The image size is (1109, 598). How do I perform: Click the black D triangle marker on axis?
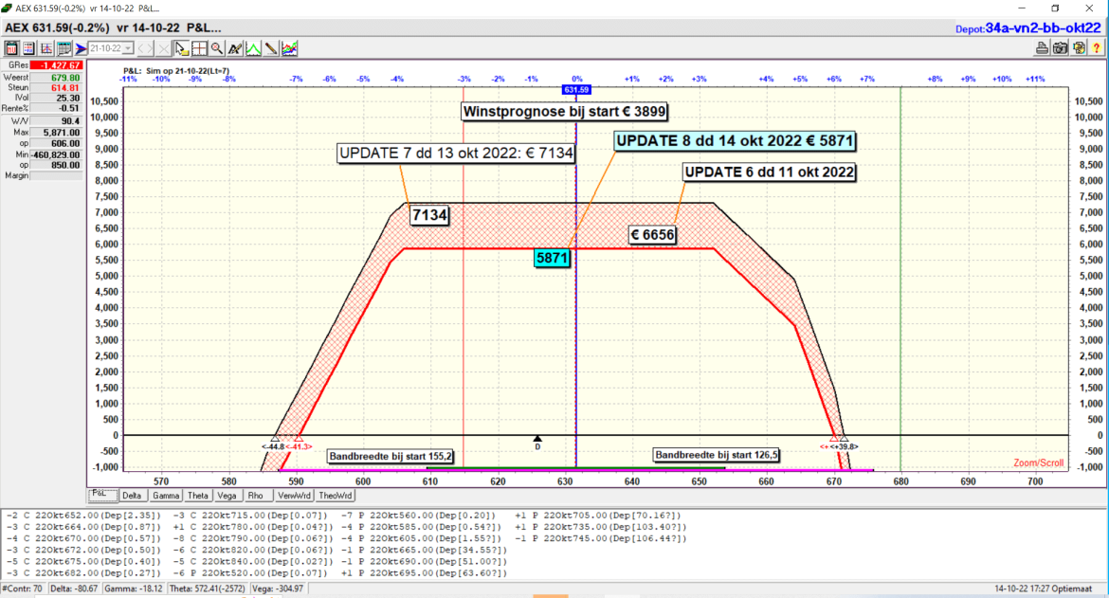[x=537, y=439]
